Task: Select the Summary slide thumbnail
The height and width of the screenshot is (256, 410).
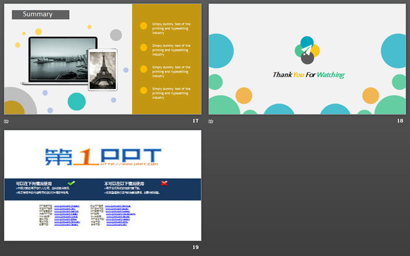Action: click(x=102, y=59)
